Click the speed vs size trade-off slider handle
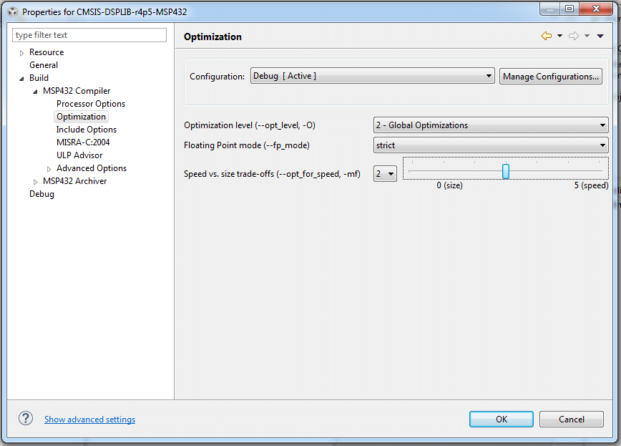 [506, 170]
